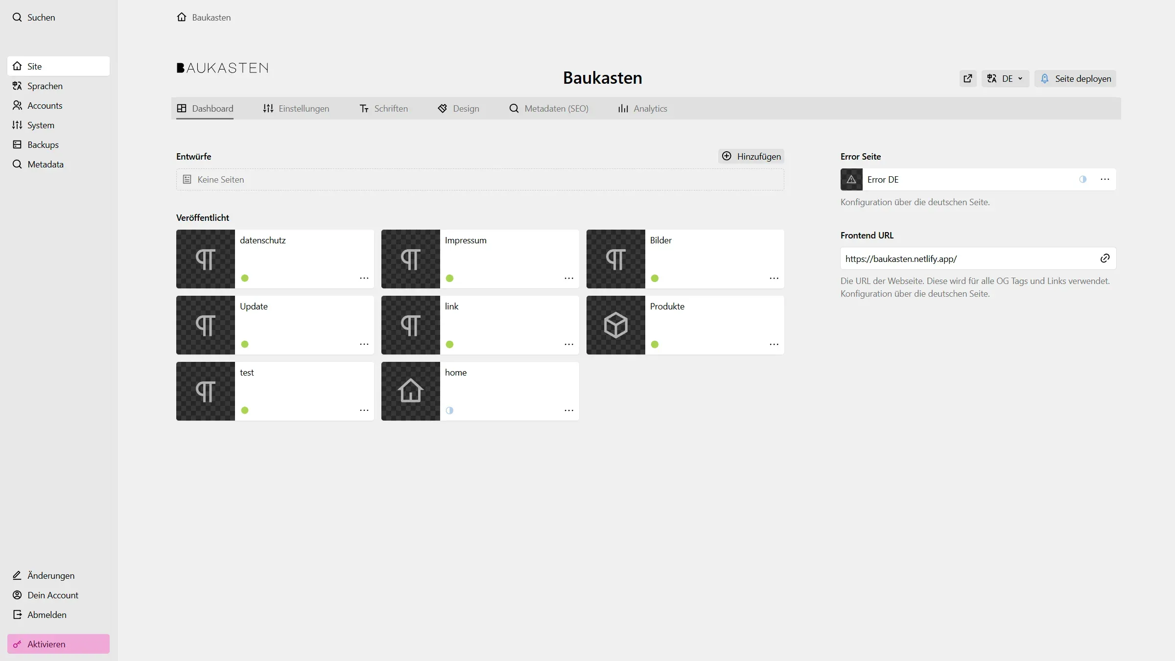The image size is (1175, 661).
Task: Click the Baukasten home breadcrumb icon
Action: click(x=182, y=17)
